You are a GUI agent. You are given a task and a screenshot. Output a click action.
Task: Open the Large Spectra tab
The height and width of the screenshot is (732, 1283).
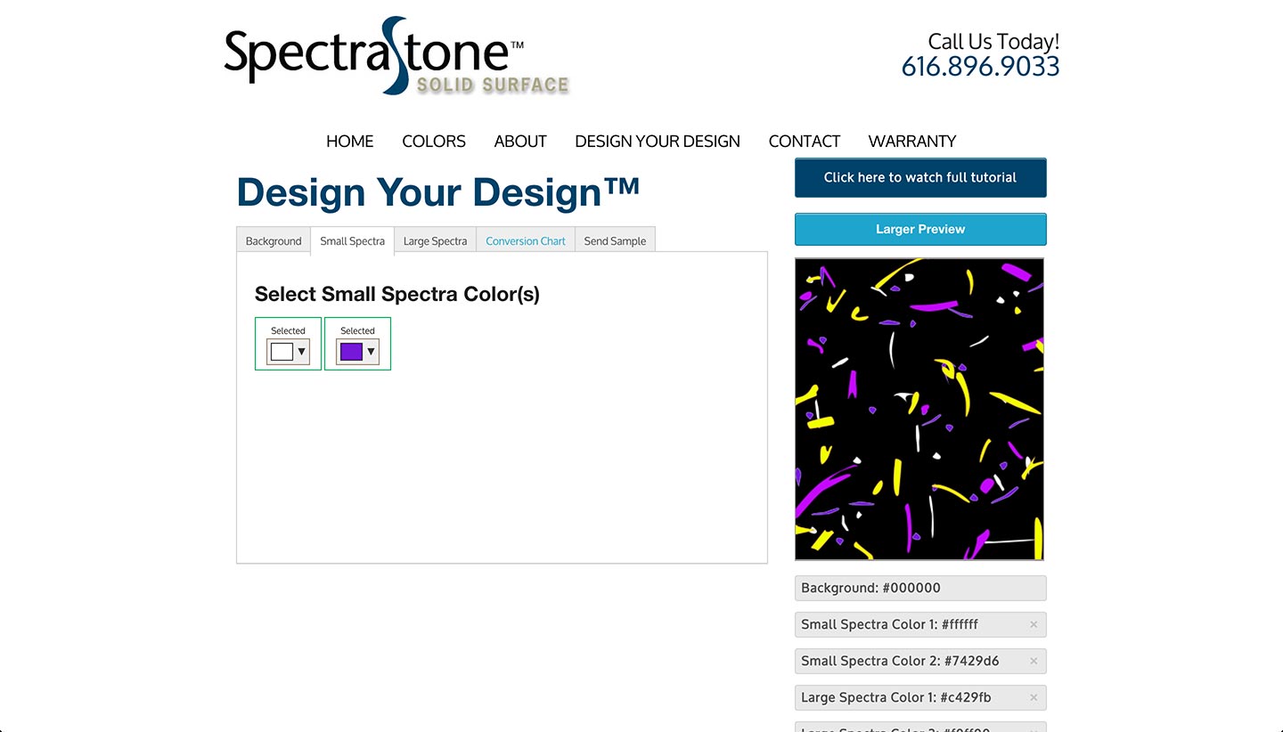point(435,240)
